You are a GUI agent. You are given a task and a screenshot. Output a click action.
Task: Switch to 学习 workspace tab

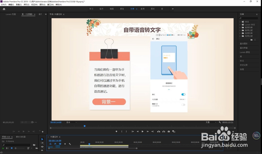tap(91, 9)
